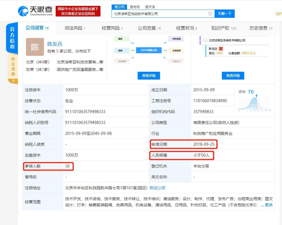
Task: Open the 公司发展 tab
Action: point(149,28)
